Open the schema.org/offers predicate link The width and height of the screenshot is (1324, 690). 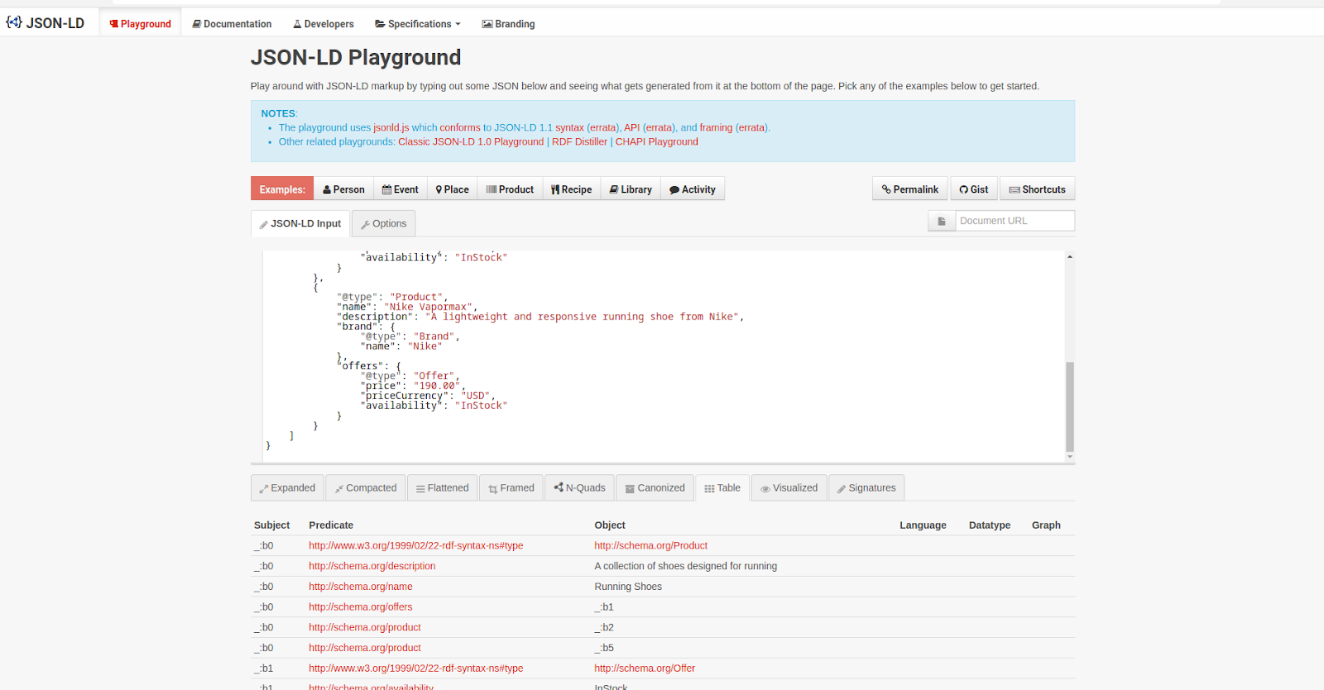[x=360, y=607]
